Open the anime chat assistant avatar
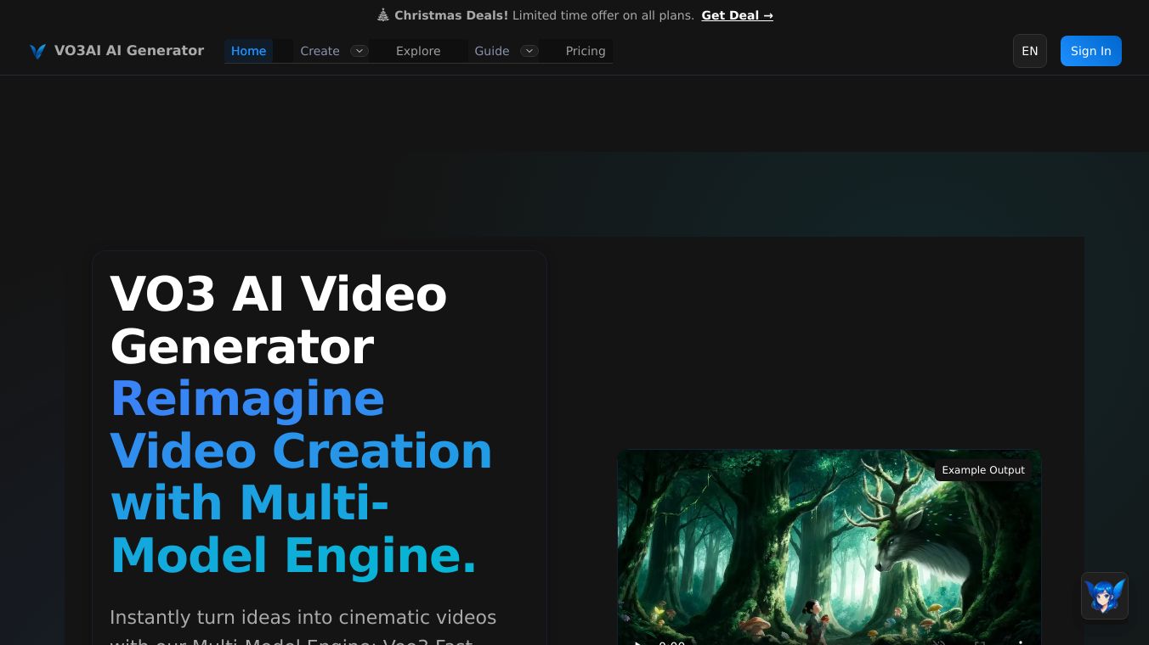This screenshot has height=645, width=1149. 1105,596
